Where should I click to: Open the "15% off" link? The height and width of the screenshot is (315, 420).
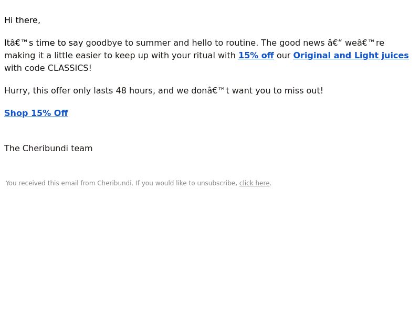pyautogui.click(x=256, y=56)
